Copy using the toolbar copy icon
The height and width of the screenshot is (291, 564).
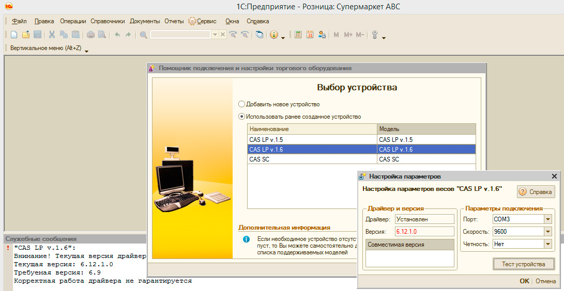tap(64, 35)
